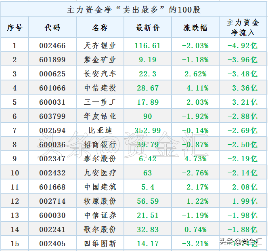Click net inflow value -2.69亿
This screenshot has height=251, width=268.
click(243, 131)
